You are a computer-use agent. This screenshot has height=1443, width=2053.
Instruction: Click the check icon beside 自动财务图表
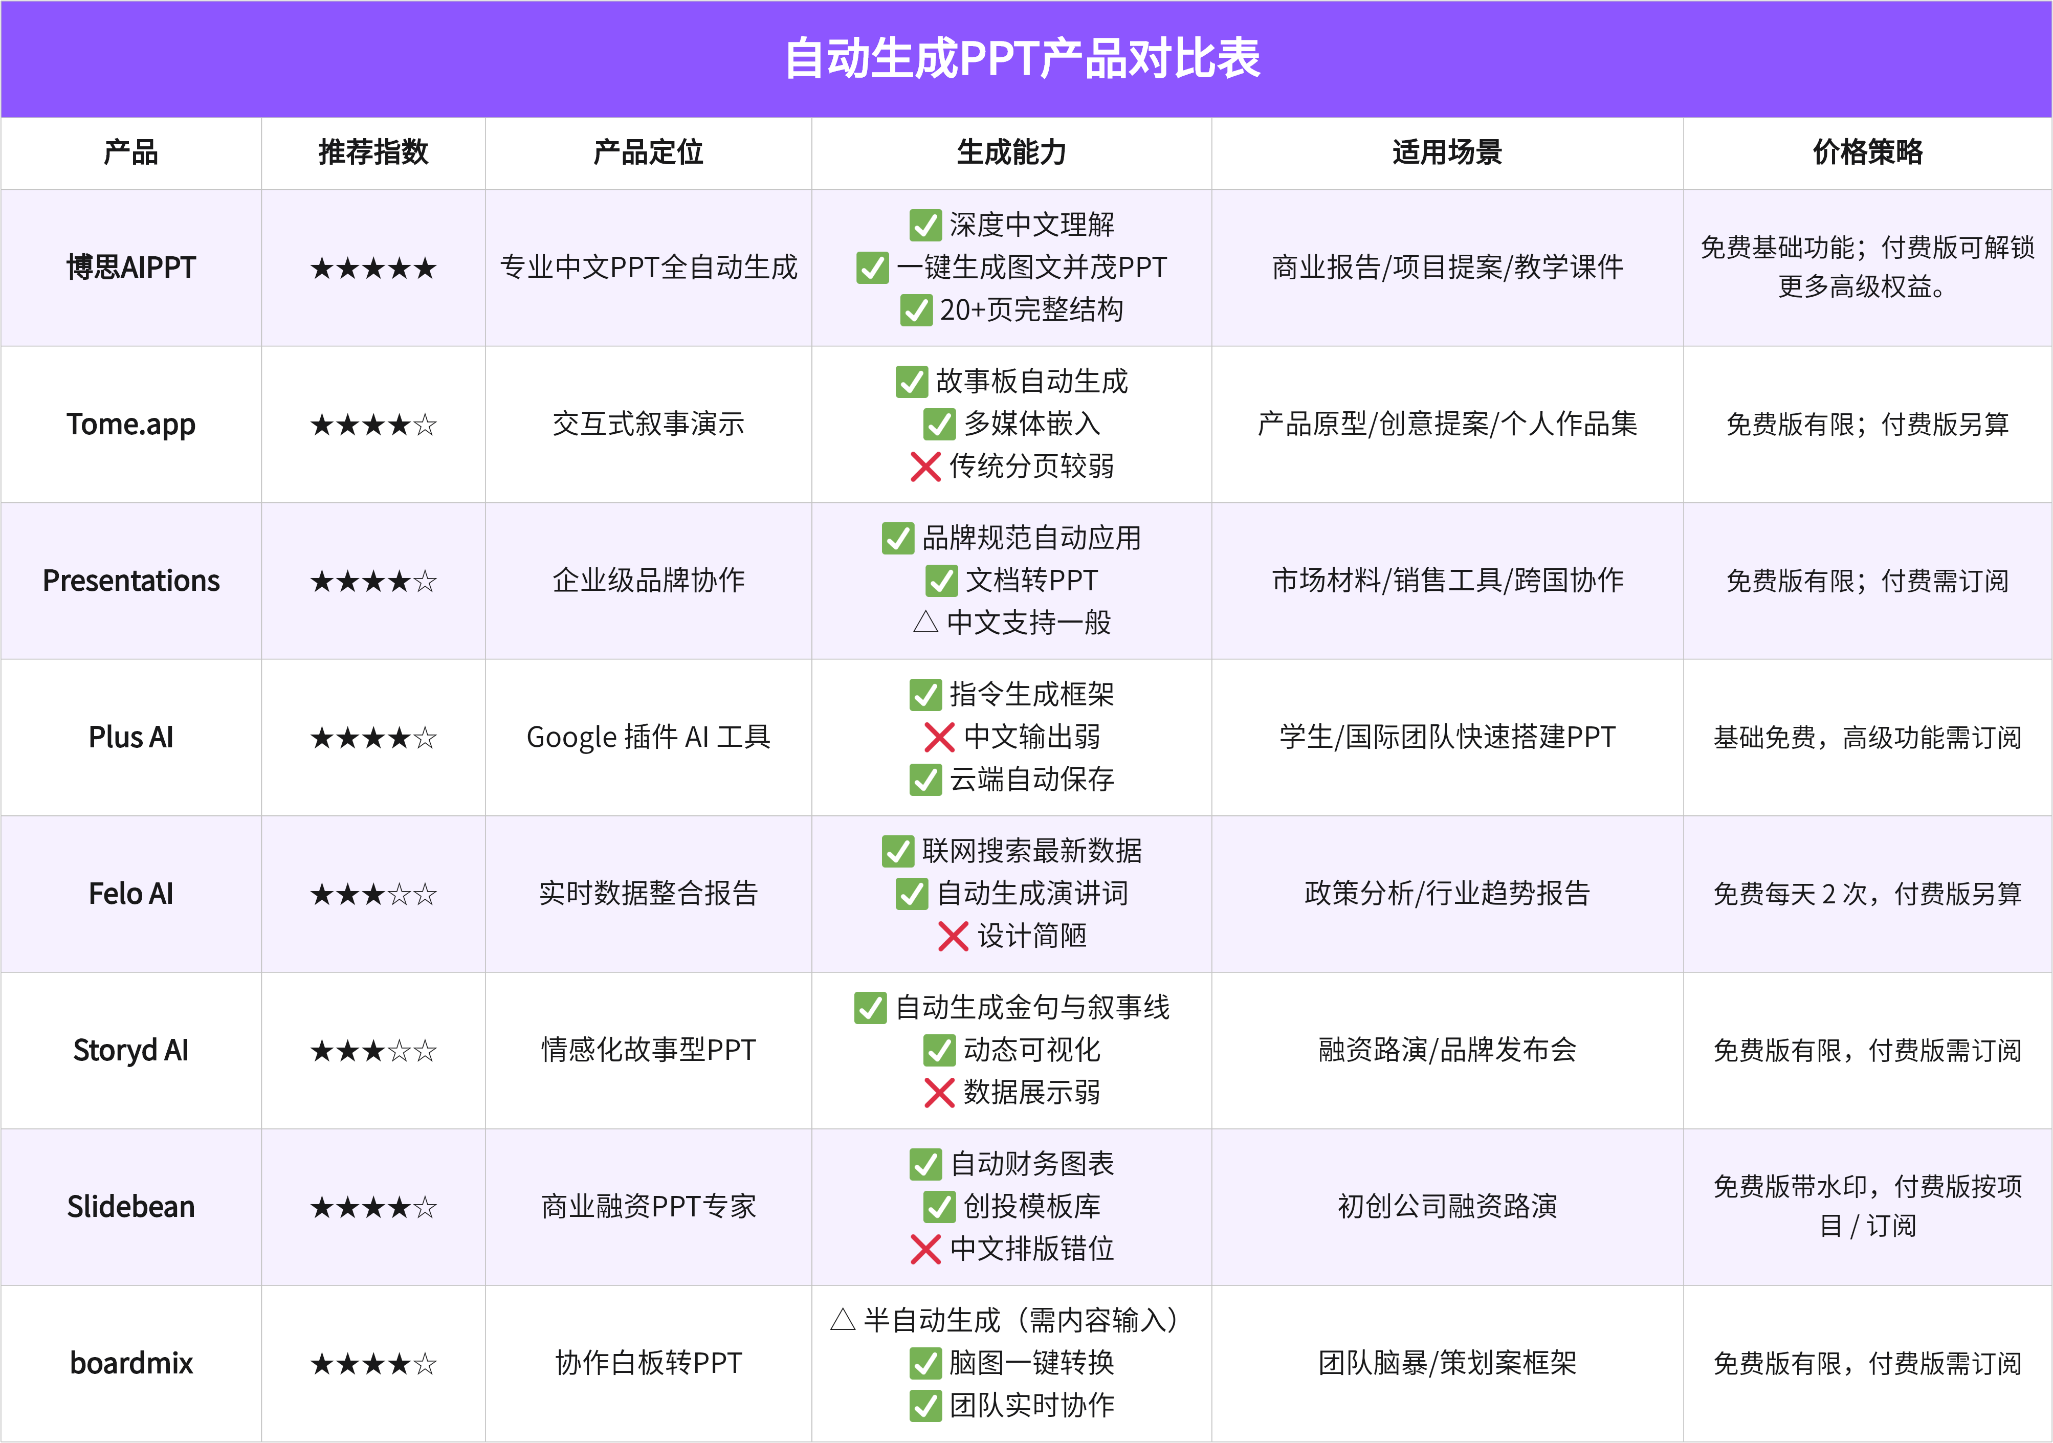tap(925, 1164)
